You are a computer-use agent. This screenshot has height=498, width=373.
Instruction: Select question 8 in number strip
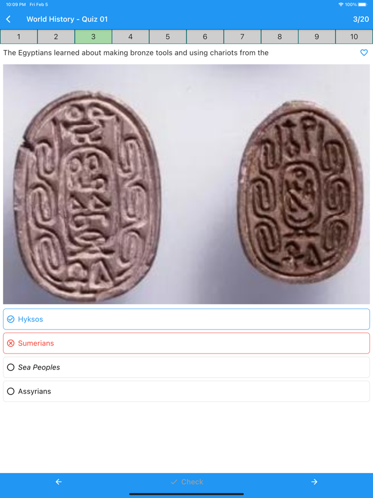pyautogui.click(x=280, y=37)
